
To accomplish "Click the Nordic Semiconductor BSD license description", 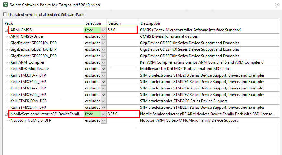I will pos(206,114).
